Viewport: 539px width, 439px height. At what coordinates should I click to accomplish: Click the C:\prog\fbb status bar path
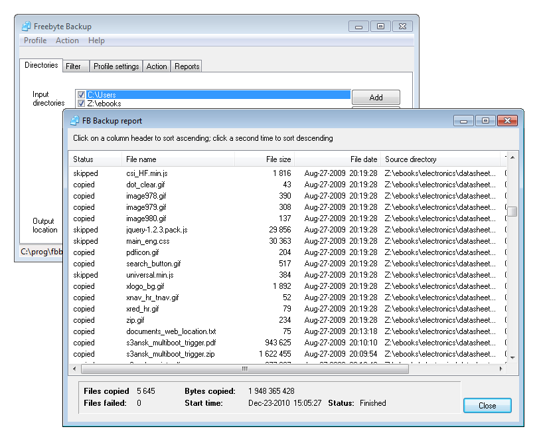(x=41, y=252)
